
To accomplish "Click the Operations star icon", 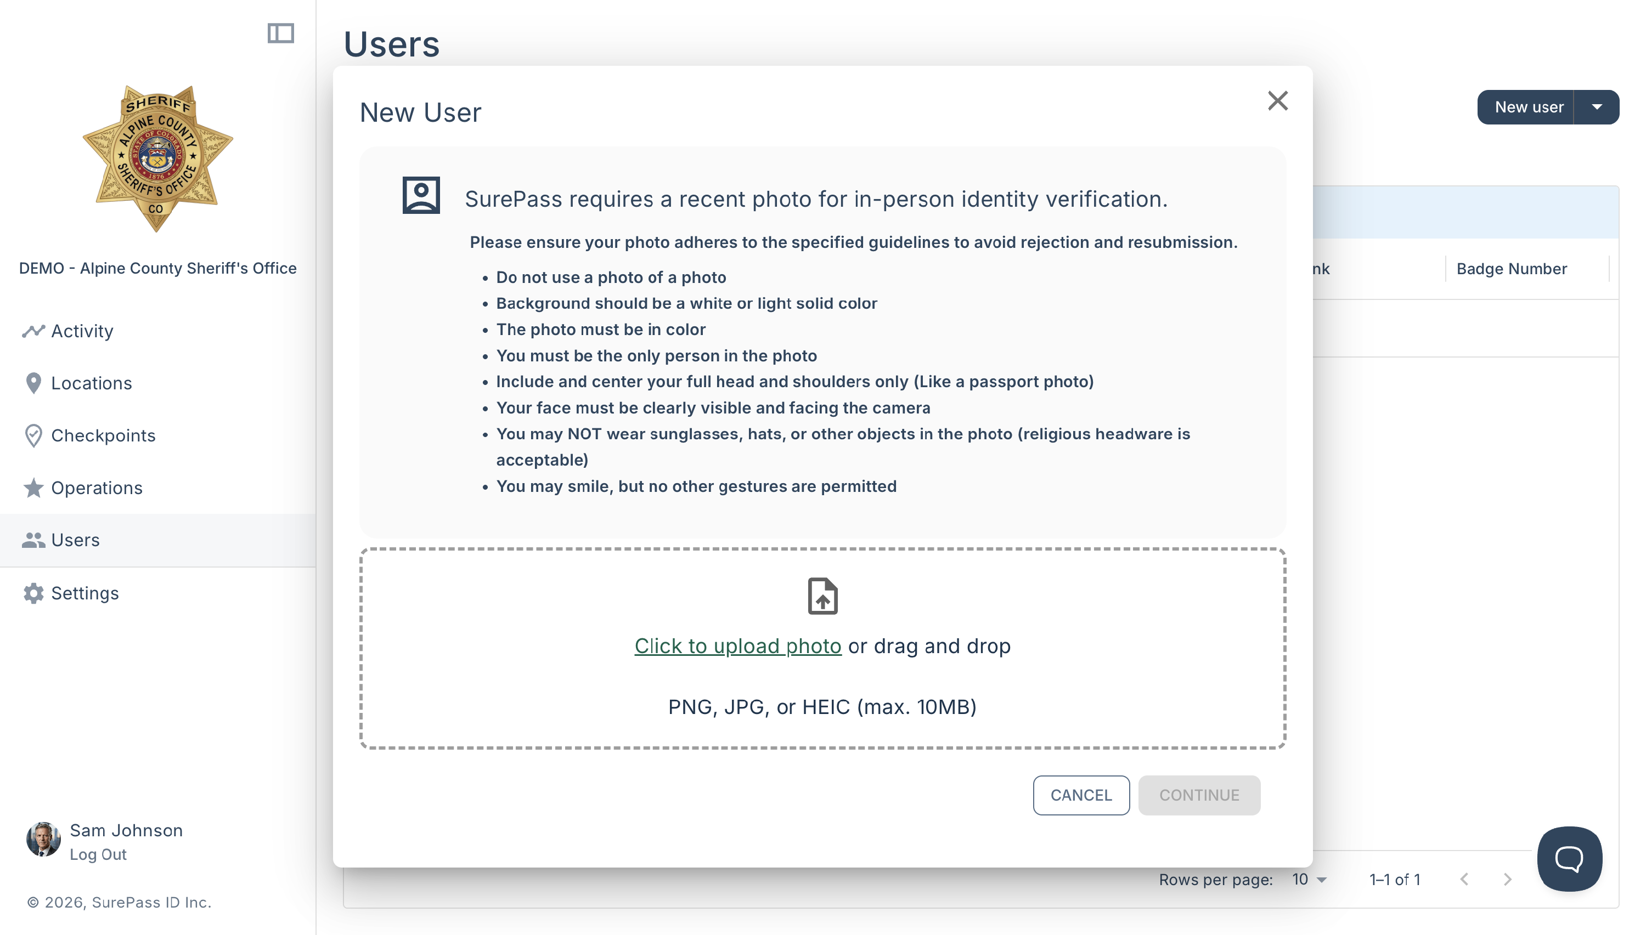I will pyautogui.click(x=33, y=488).
